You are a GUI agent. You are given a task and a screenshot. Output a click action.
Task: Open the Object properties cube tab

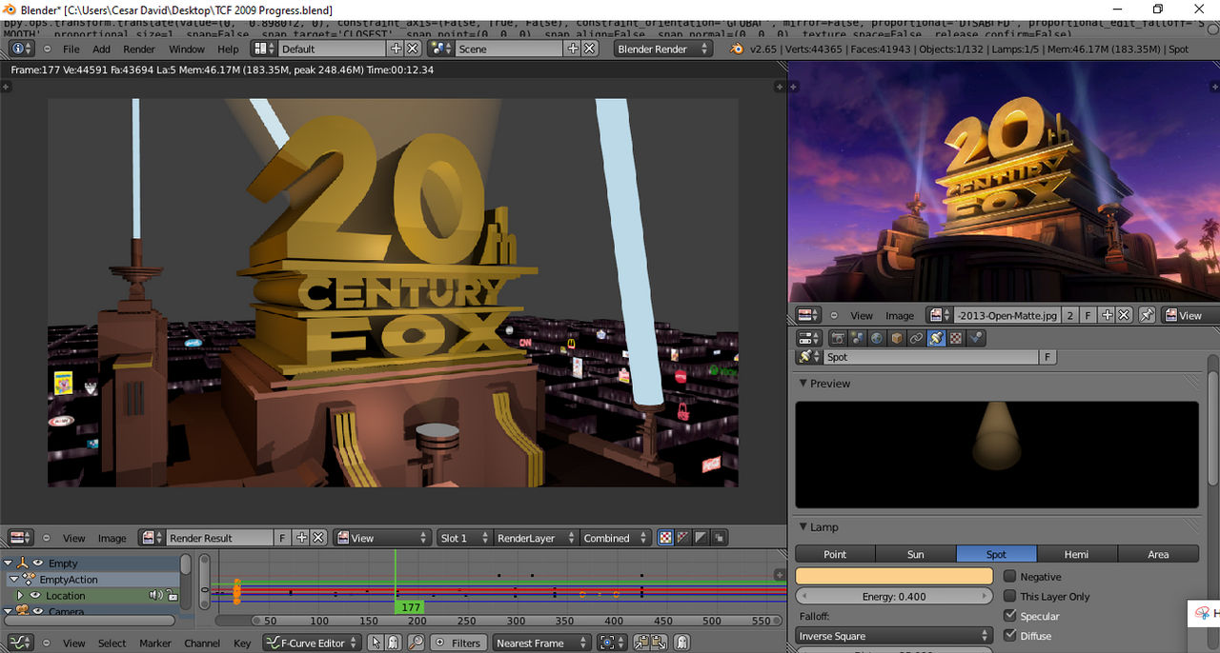pos(897,338)
